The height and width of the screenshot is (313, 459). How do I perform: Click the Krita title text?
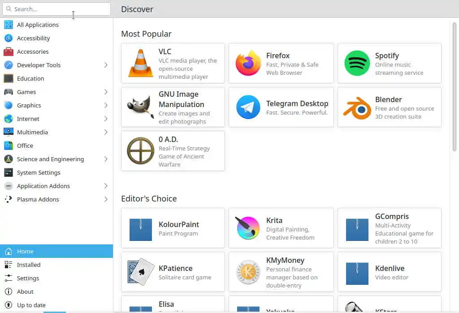[x=274, y=220]
